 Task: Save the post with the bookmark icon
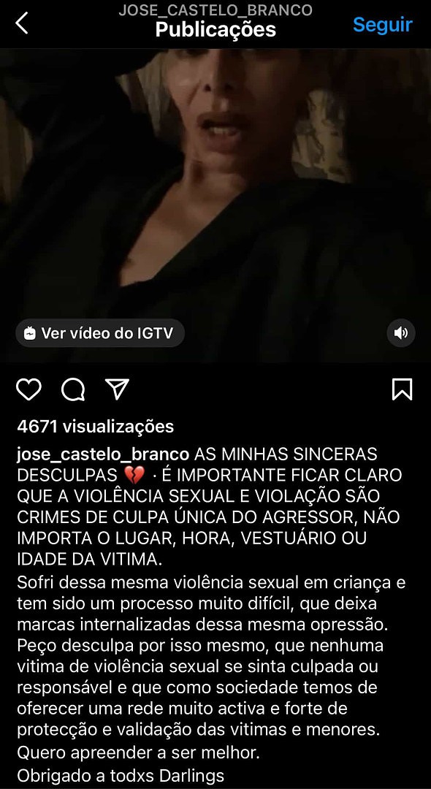click(x=402, y=389)
